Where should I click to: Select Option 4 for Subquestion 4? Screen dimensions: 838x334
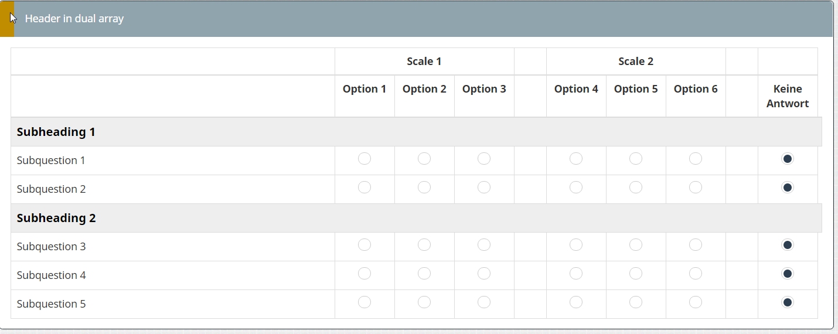pos(576,274)
